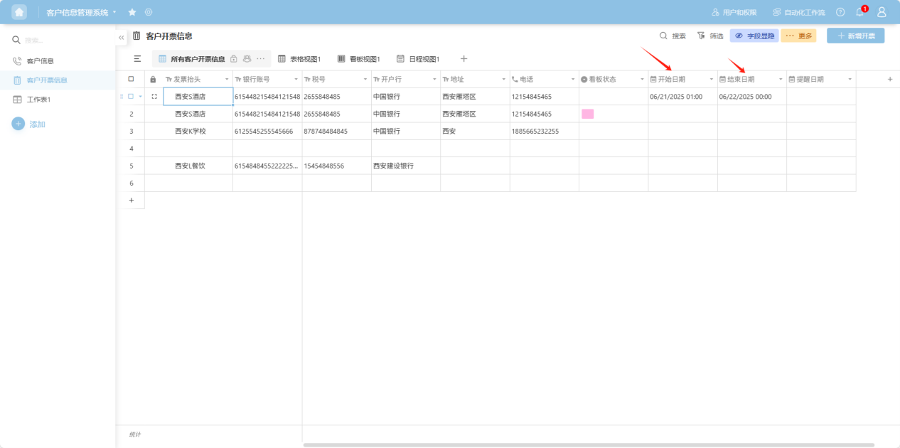Toggle field visibility with 字段显隐
900x448 pixels.
coord(754,36)
